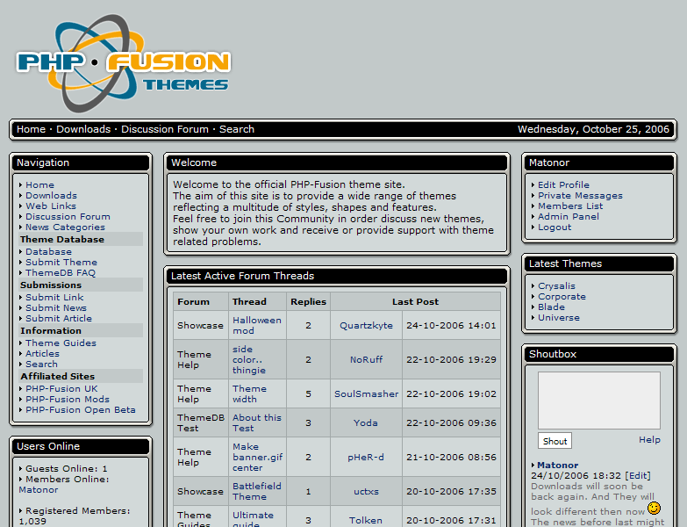Screen dimensions: 687x527
Task: Open Submit Theme link
Action: pos(61,263)
